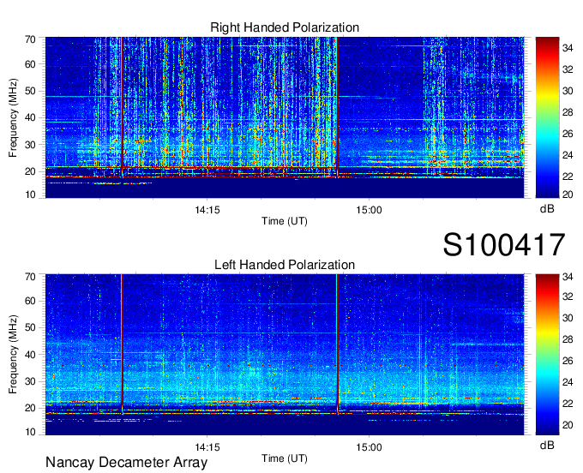The height and width of the screenshot is (473, 583).
Task: Click the "Nancay Decameter Array" caption
Action: (126, 463)
